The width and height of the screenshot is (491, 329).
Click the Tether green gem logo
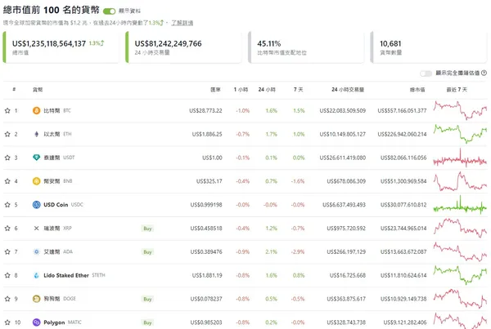click(x=37, y=158)
